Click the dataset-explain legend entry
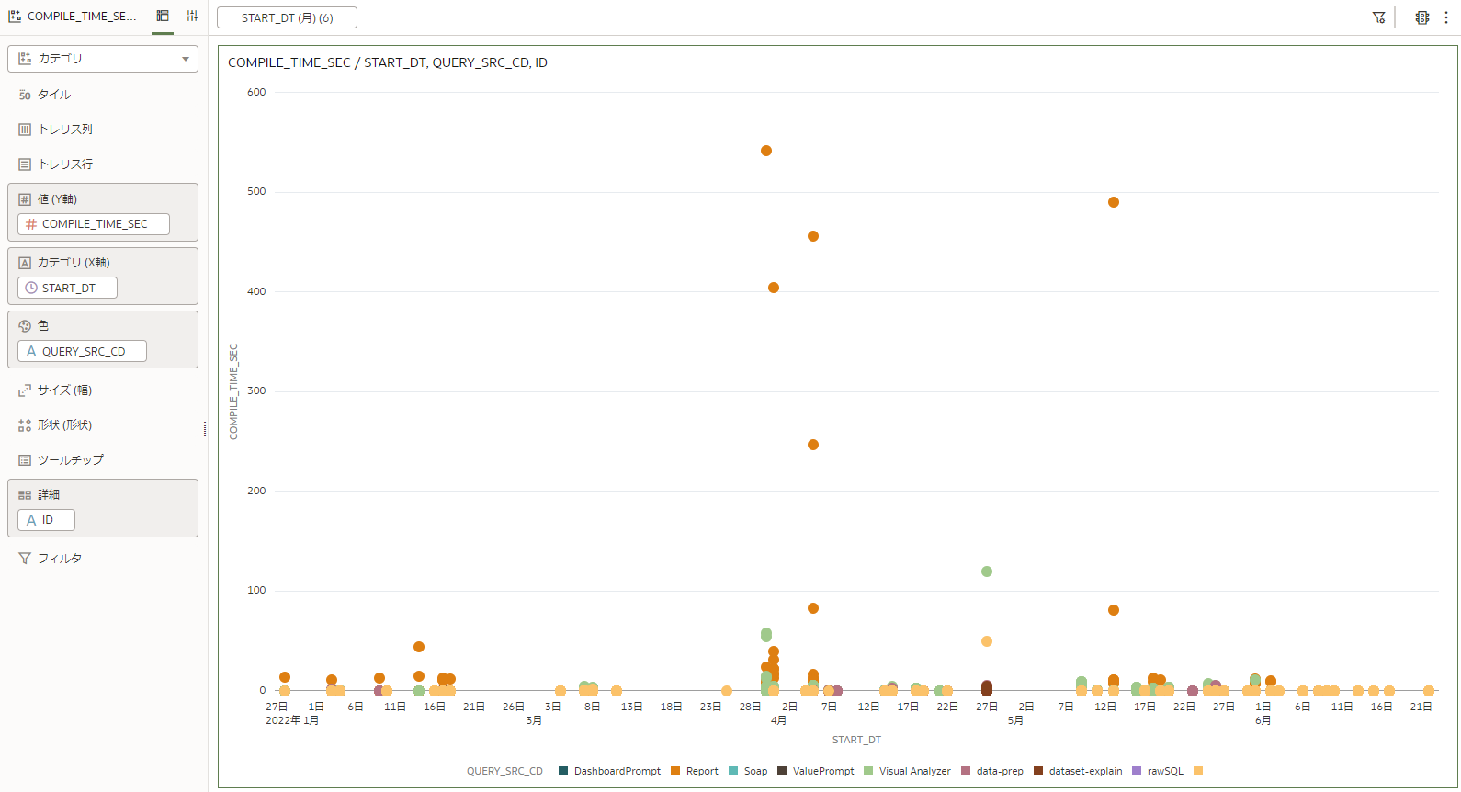 [1085, 771]
